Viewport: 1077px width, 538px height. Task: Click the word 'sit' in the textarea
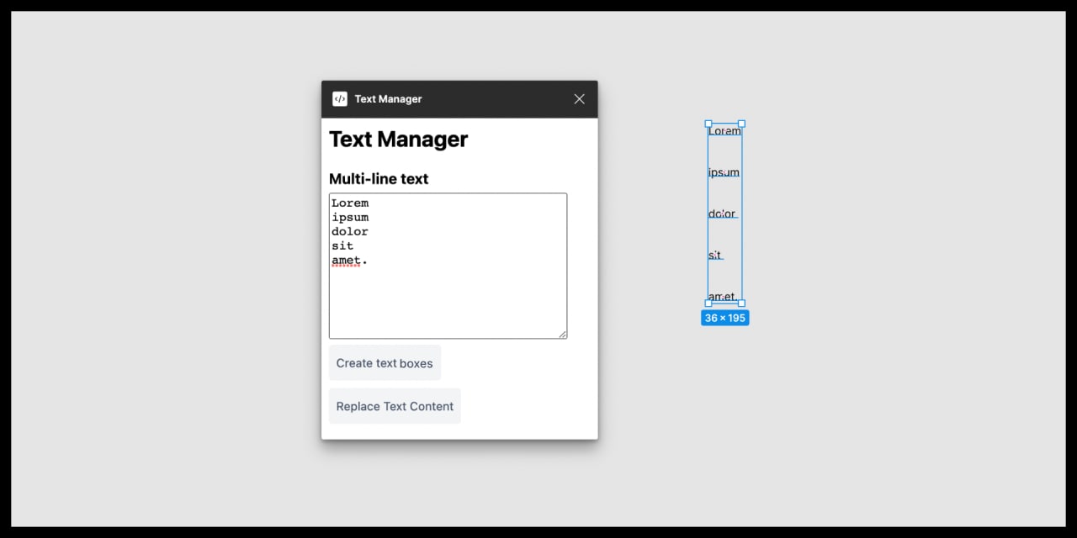tap(342, 245)
